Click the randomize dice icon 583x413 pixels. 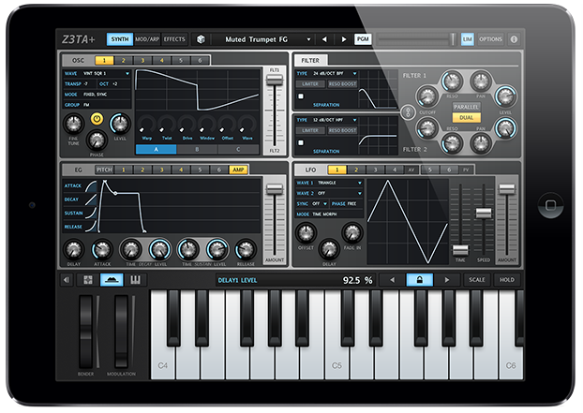[x=201, y=39]
